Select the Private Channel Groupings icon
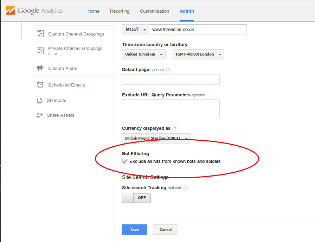Image resolution: width=315 pixels, height=242 pixels. [x=40, y=51]
